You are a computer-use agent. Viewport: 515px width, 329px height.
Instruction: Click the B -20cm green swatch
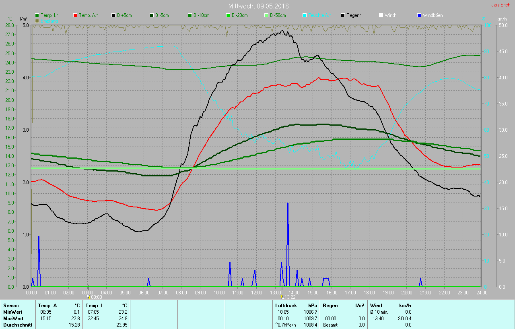point(228,15)
